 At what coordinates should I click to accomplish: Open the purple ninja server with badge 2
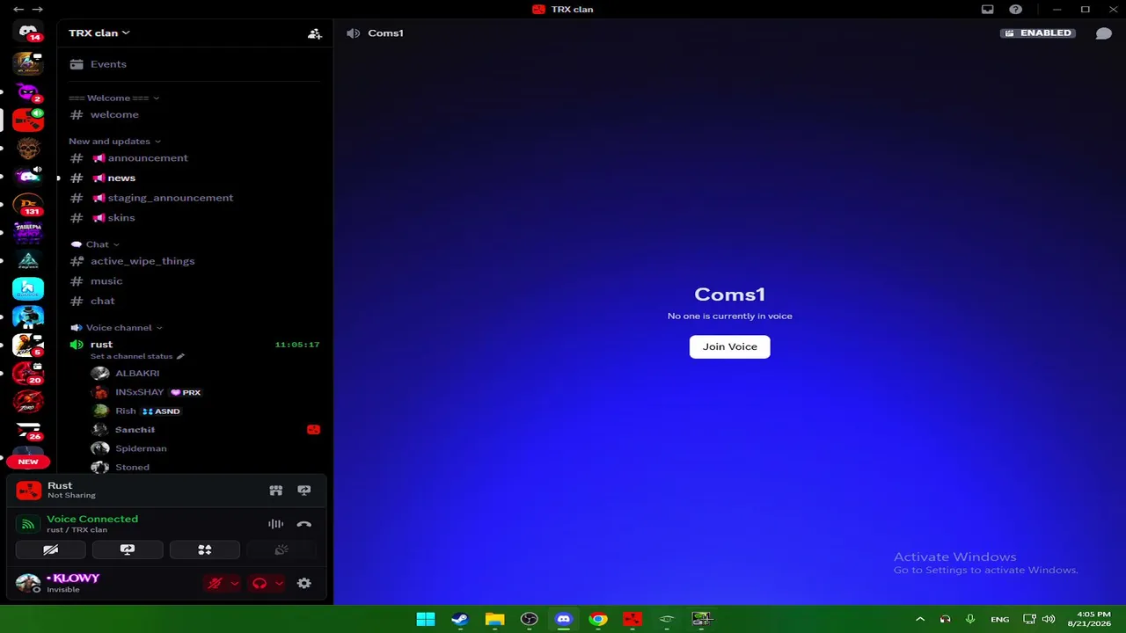point(28,91)
